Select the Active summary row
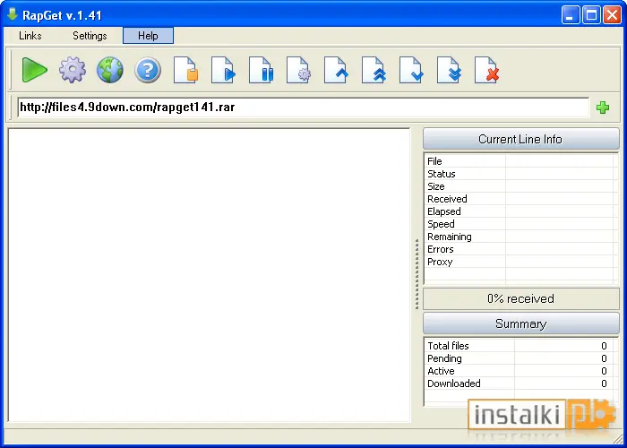Image resolution: width=627 pixels, height=448 pixels. pos(520,371)
